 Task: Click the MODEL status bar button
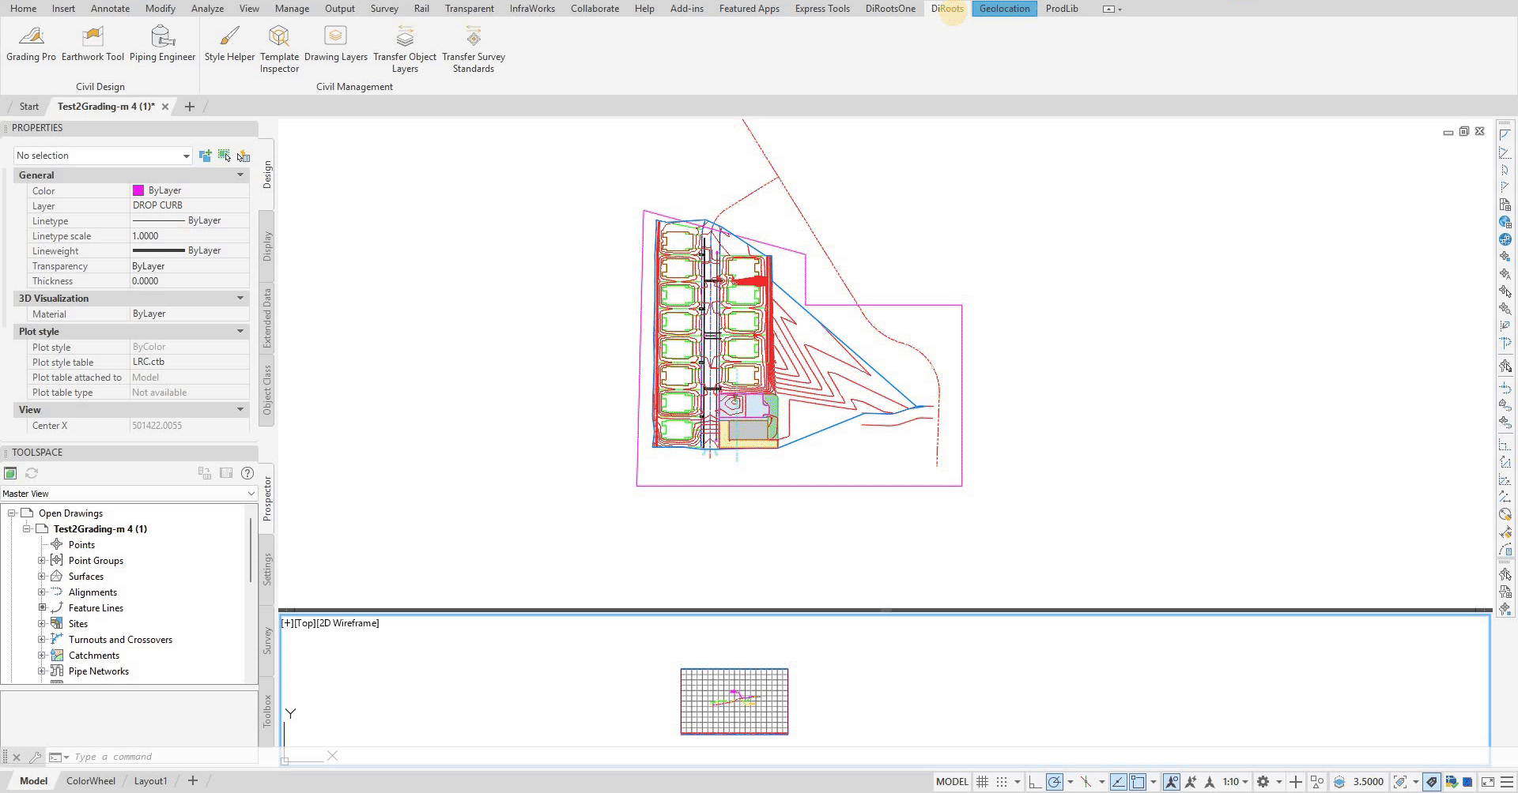951,782
